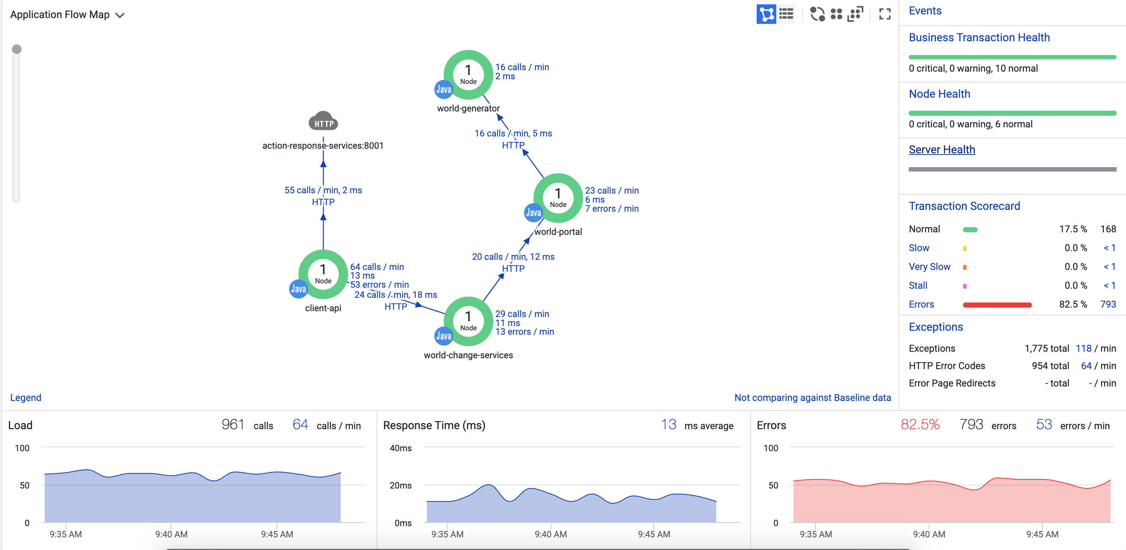Image resolution: width=1126 pixels, height=550 pixels.
Task: Expand the Server Health section
Action: (x=942, y=149)
